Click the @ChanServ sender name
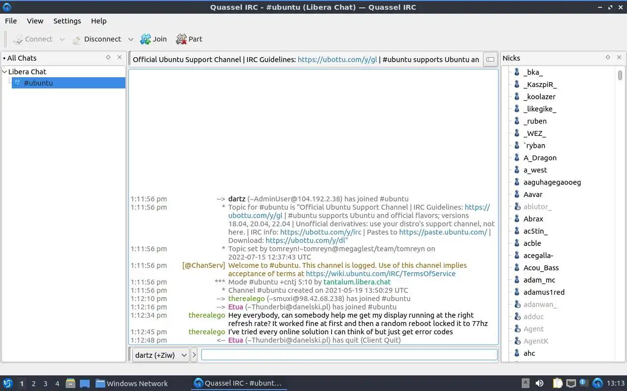627x391 pixels. click(x=204, y=265)
